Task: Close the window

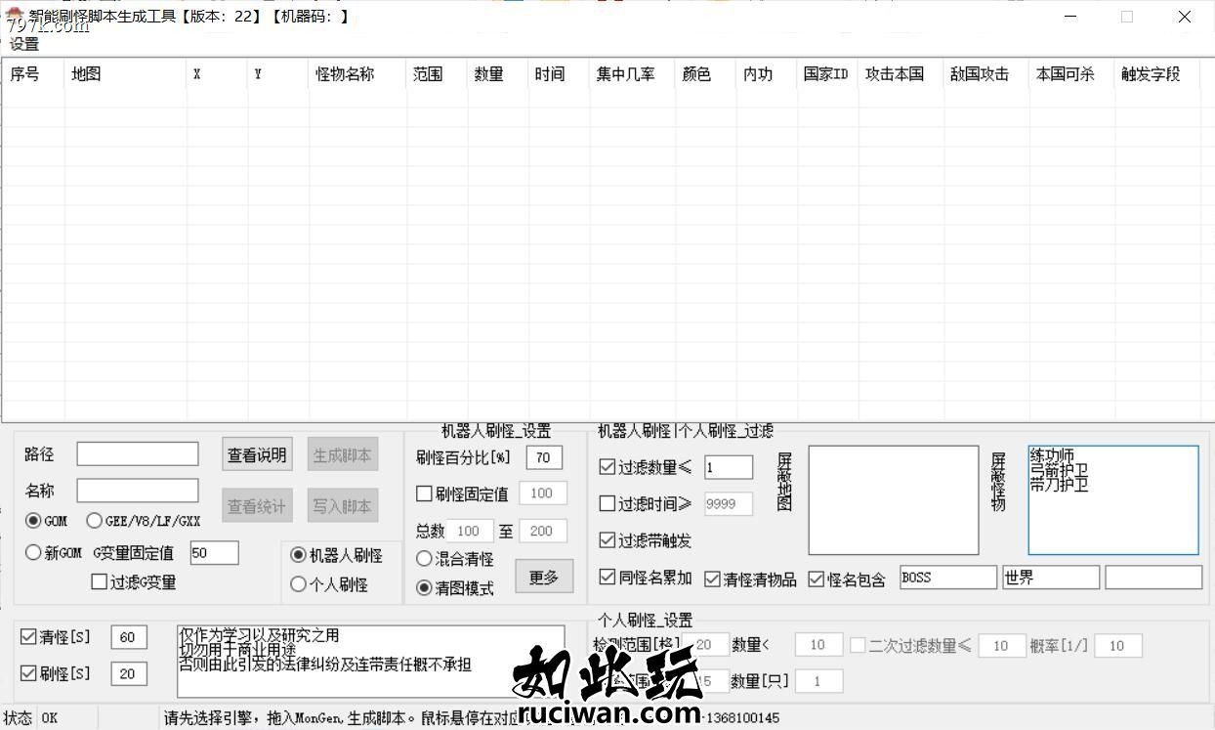Action: (1184, 17)
